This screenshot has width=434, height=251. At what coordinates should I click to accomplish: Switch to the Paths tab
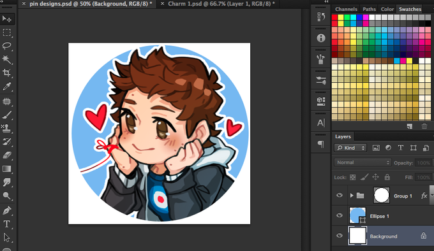(x=370, y=9)
